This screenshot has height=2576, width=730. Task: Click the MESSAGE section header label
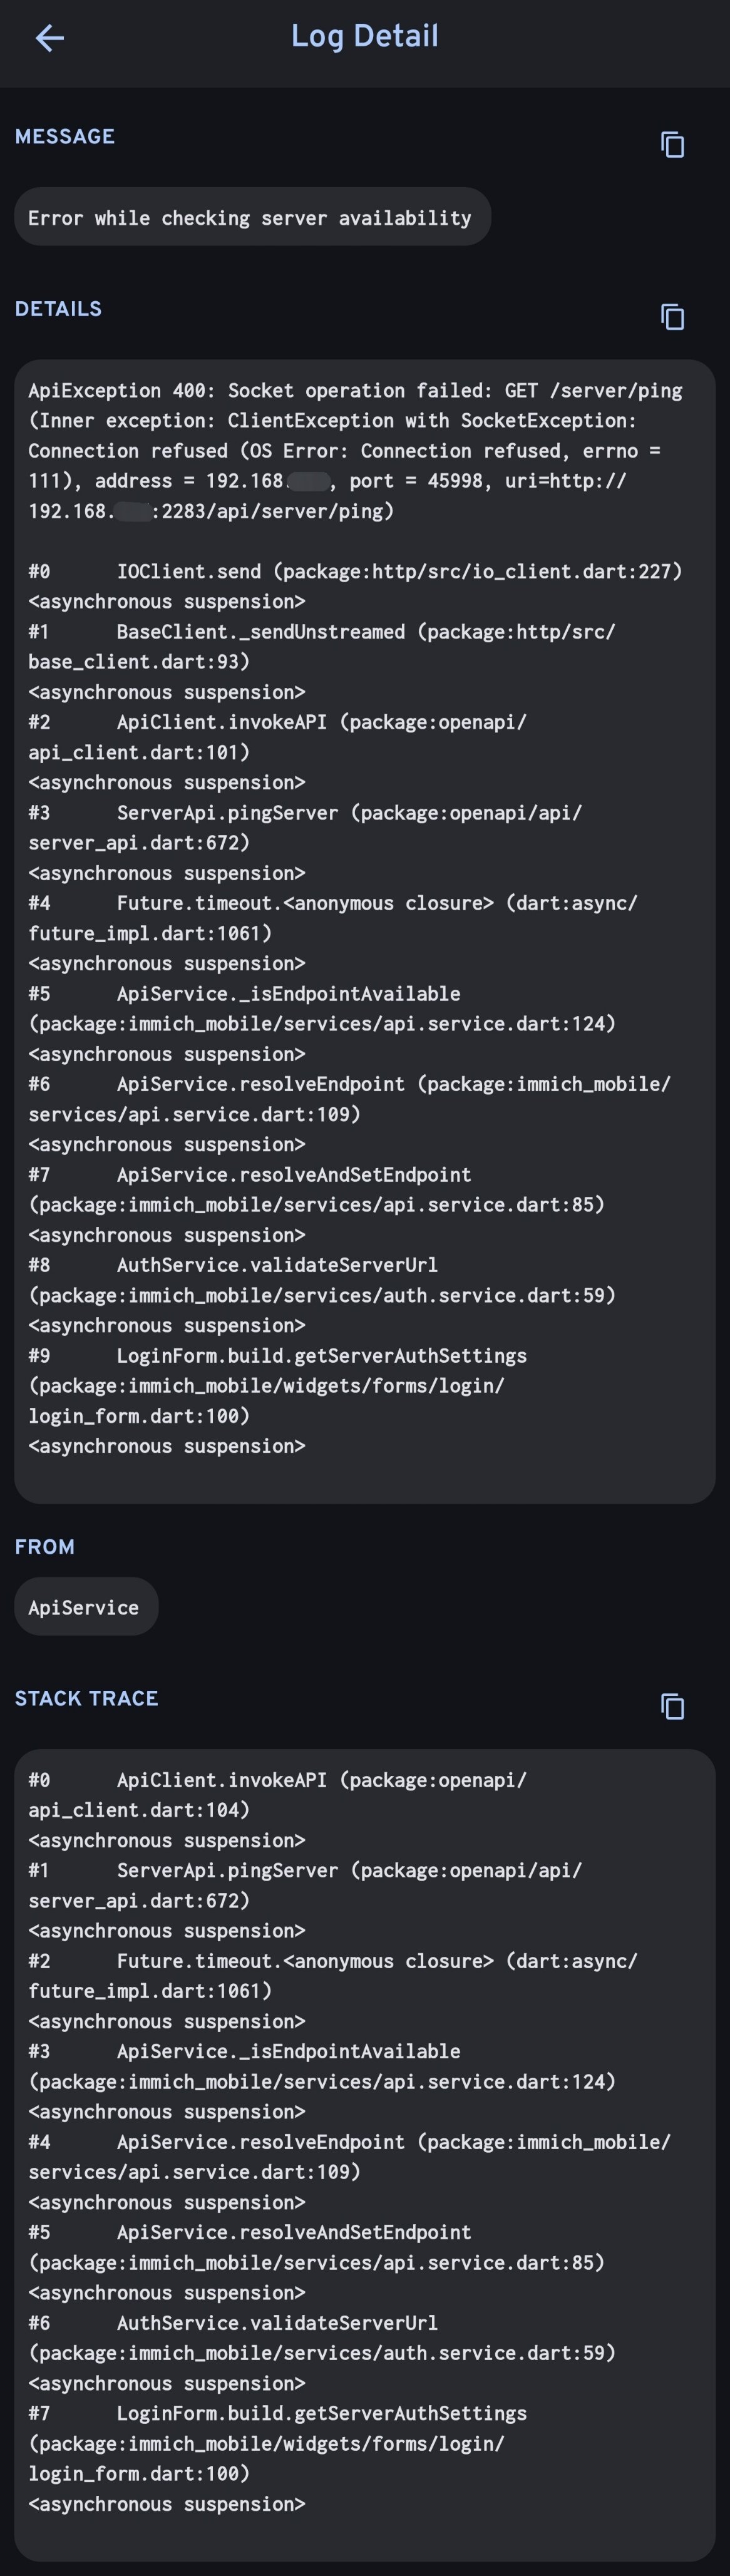tap(64, 137)
